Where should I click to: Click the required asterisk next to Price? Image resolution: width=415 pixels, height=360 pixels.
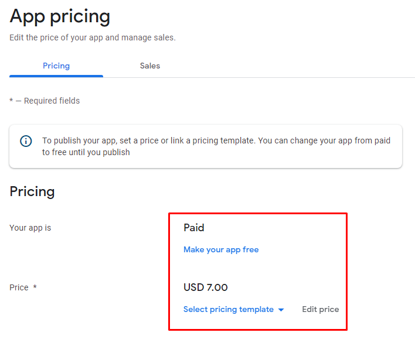tap(35, 287)
